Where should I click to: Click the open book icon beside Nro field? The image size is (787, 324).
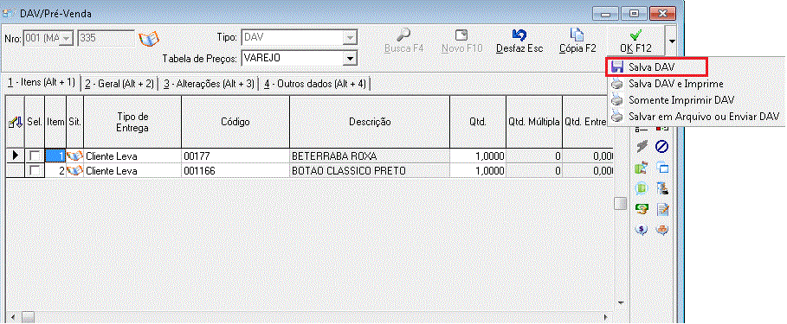[x=149, y=39]
